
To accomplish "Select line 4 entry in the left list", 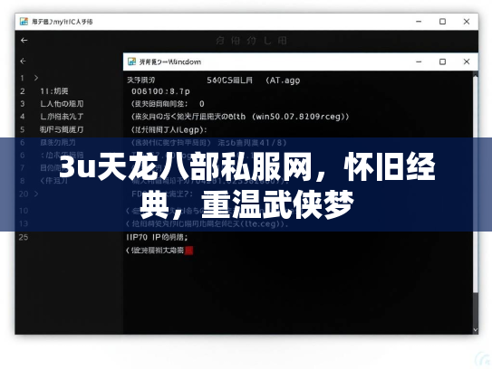I will pyautogui.click(x=62, y=117).
